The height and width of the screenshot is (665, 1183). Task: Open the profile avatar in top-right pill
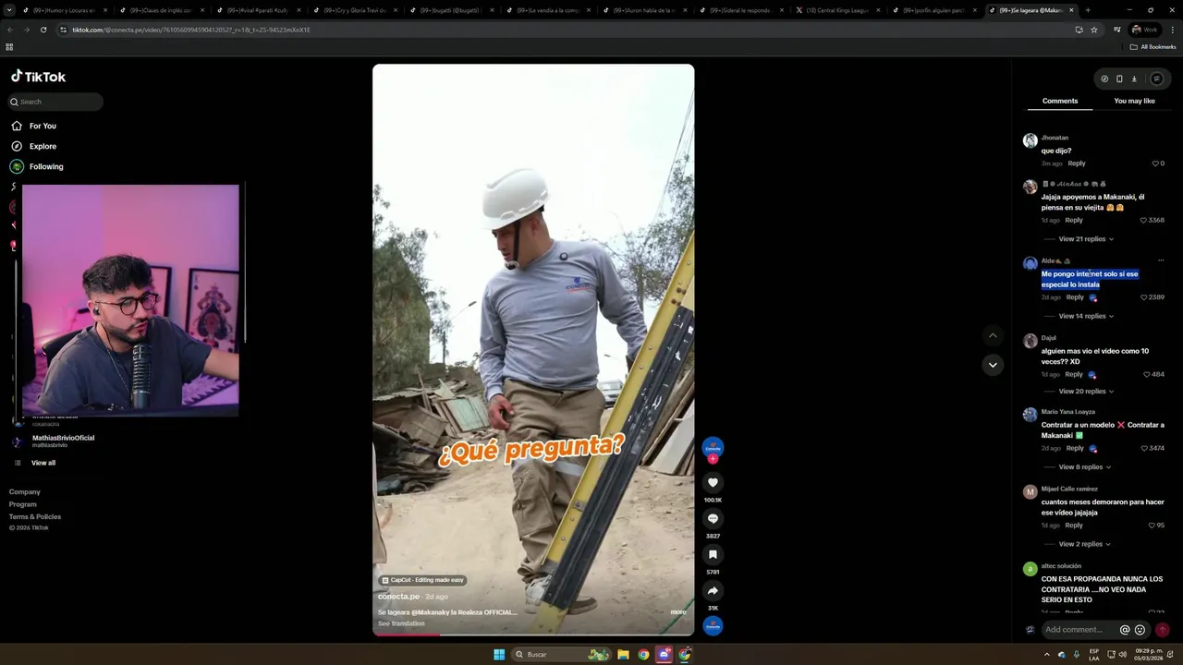(1156, 79)
